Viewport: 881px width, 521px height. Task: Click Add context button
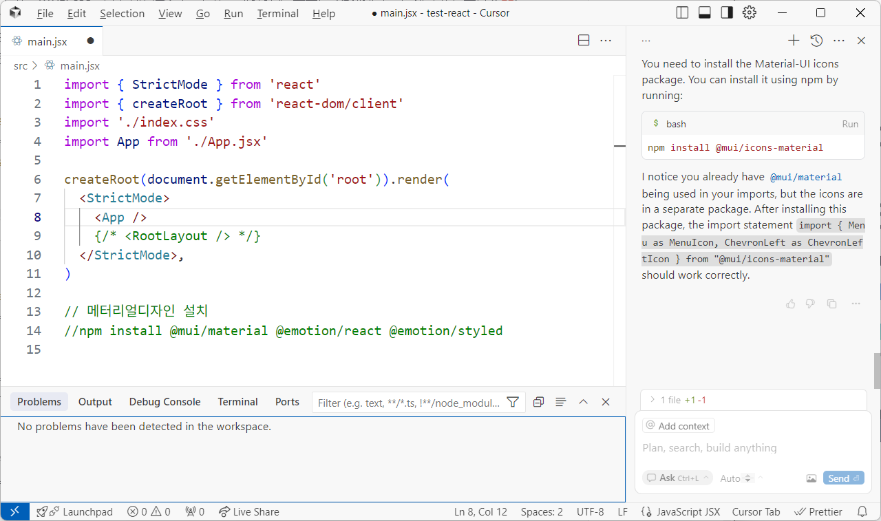[679, 426]
